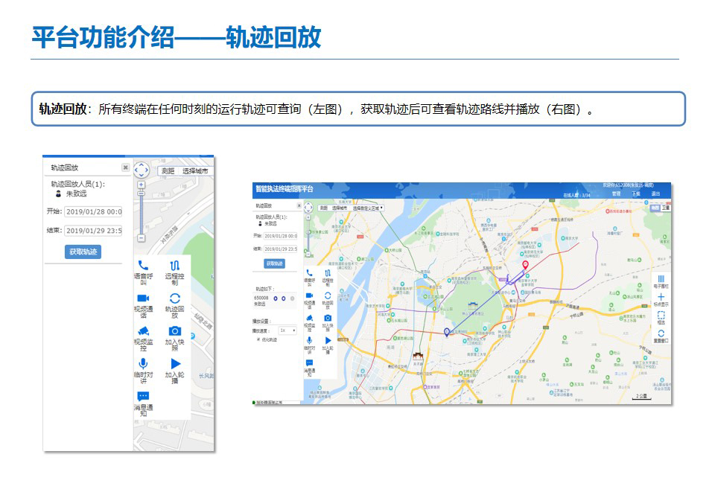This screenshot has height=489, width=715.
Task: Open 远程控制 remote control in left panel
Action: (x=174, y=266)
